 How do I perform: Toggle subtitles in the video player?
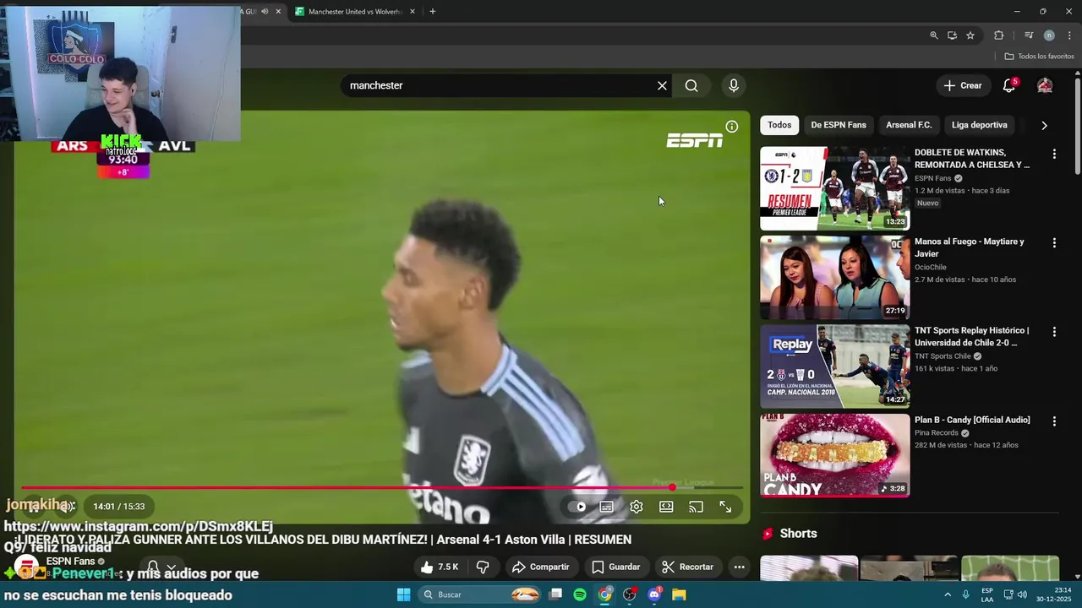[x=606, y=507]
